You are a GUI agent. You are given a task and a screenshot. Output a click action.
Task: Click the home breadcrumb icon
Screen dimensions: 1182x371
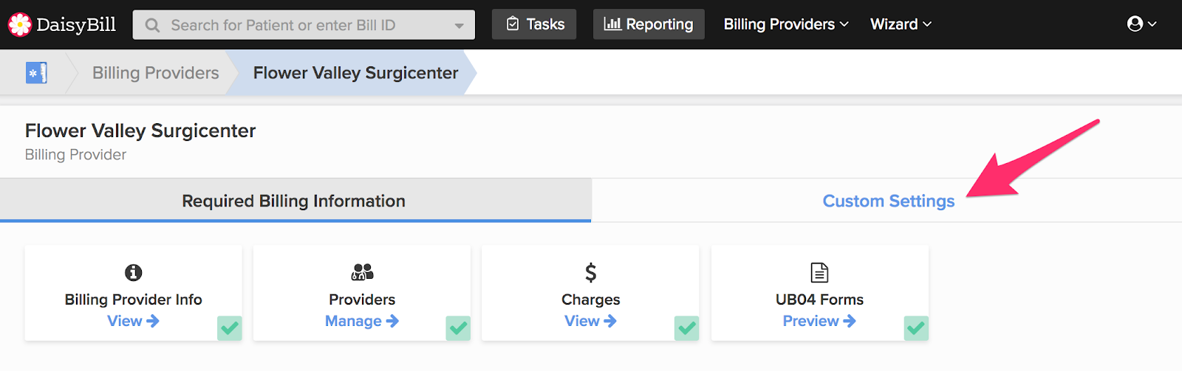(x=36, y=73)
